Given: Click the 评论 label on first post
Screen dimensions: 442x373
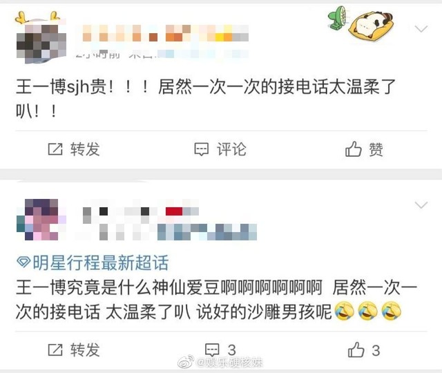Looking at the screenshot, I should (231, 149).
